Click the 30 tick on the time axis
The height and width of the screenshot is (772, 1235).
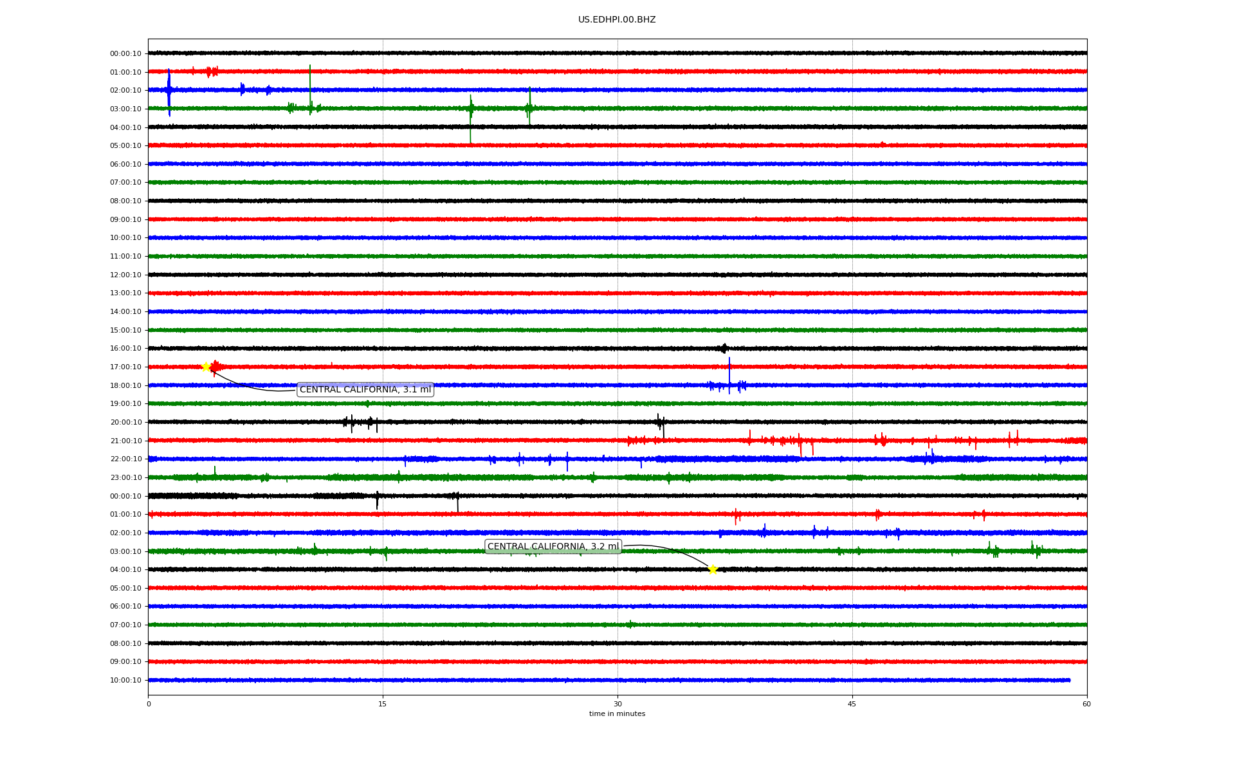[x=617, y=704]
